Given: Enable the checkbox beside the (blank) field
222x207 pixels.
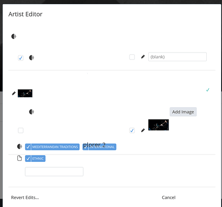Looking at the screenshot, I should point(132,57).
